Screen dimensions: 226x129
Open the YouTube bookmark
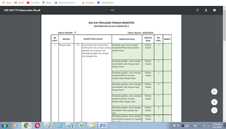(x=33, y=2)
